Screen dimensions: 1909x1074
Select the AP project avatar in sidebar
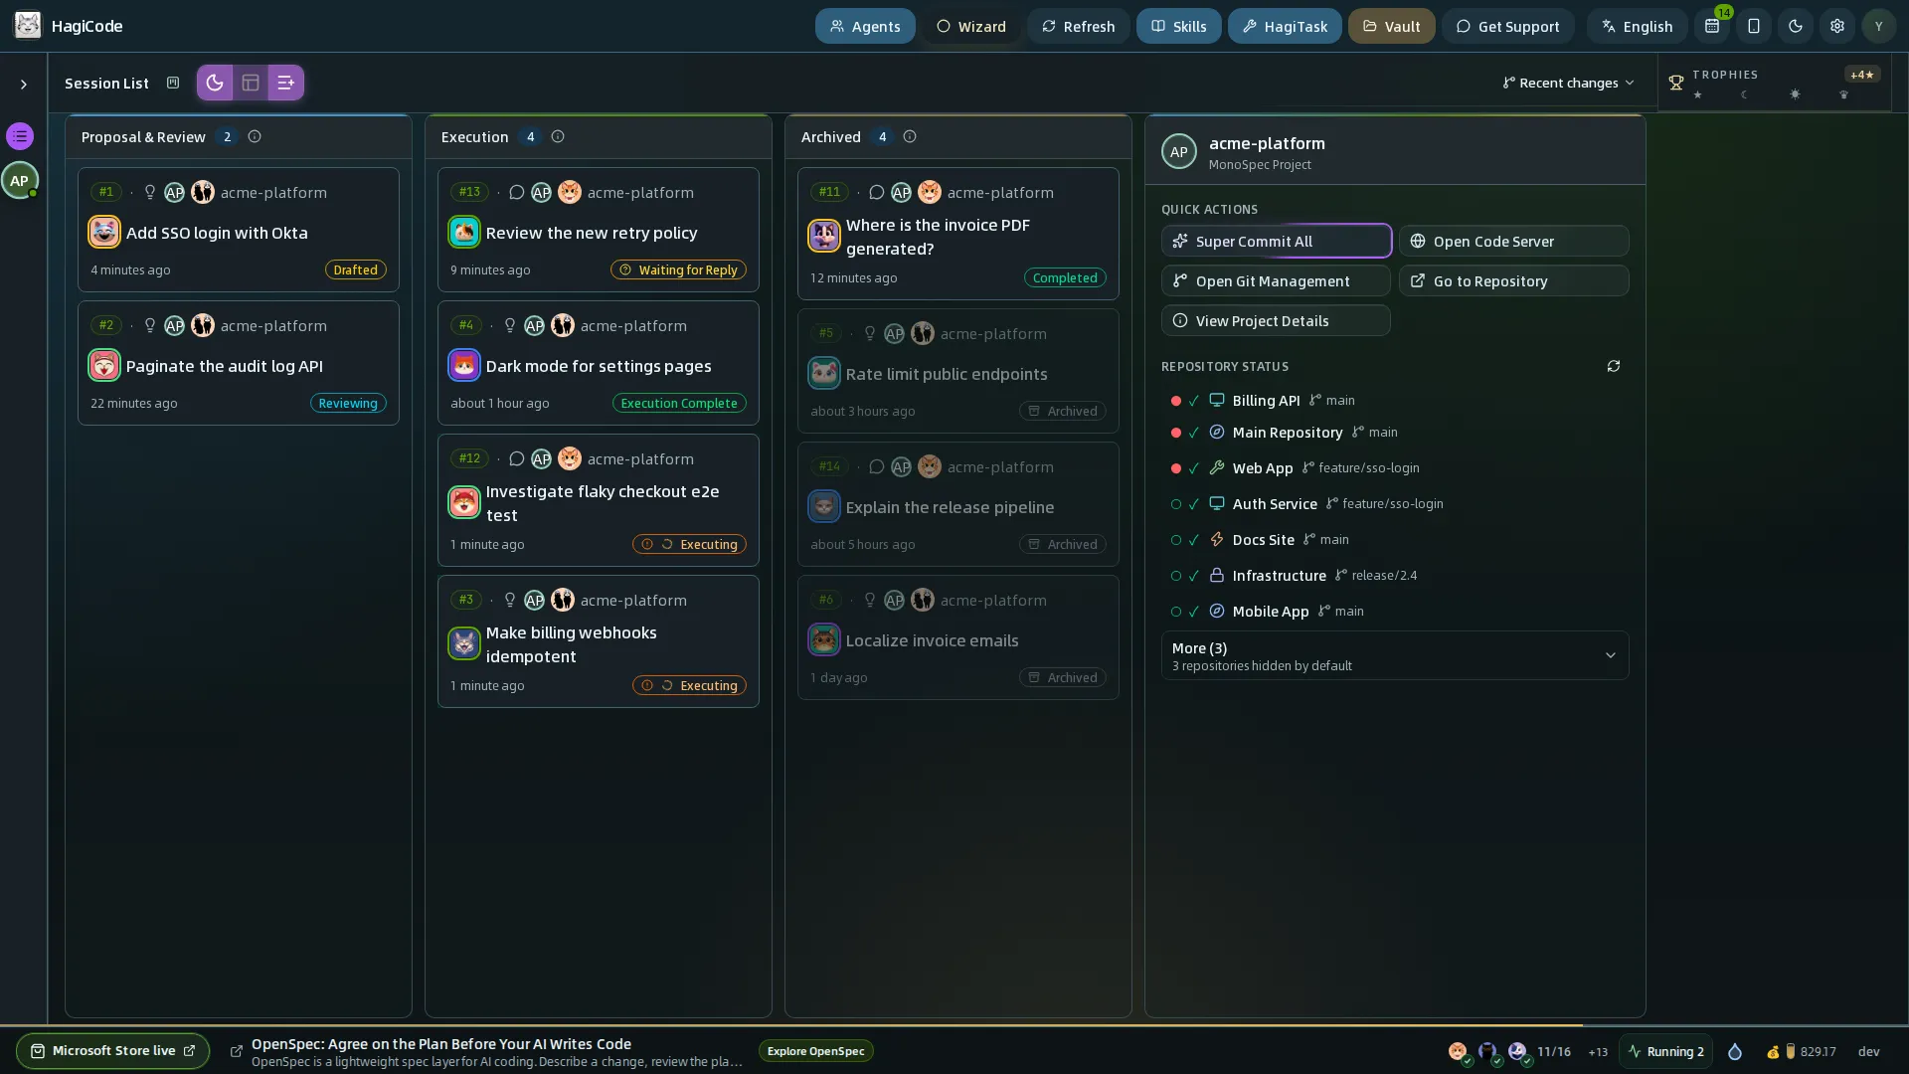point(20,180)
